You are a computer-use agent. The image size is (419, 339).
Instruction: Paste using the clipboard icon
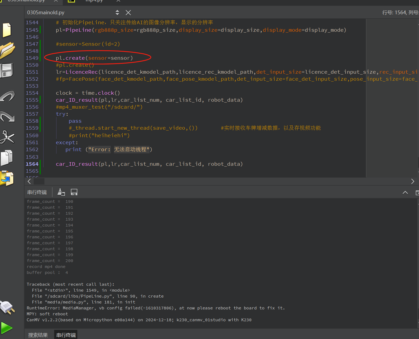[x=7, y=178]
